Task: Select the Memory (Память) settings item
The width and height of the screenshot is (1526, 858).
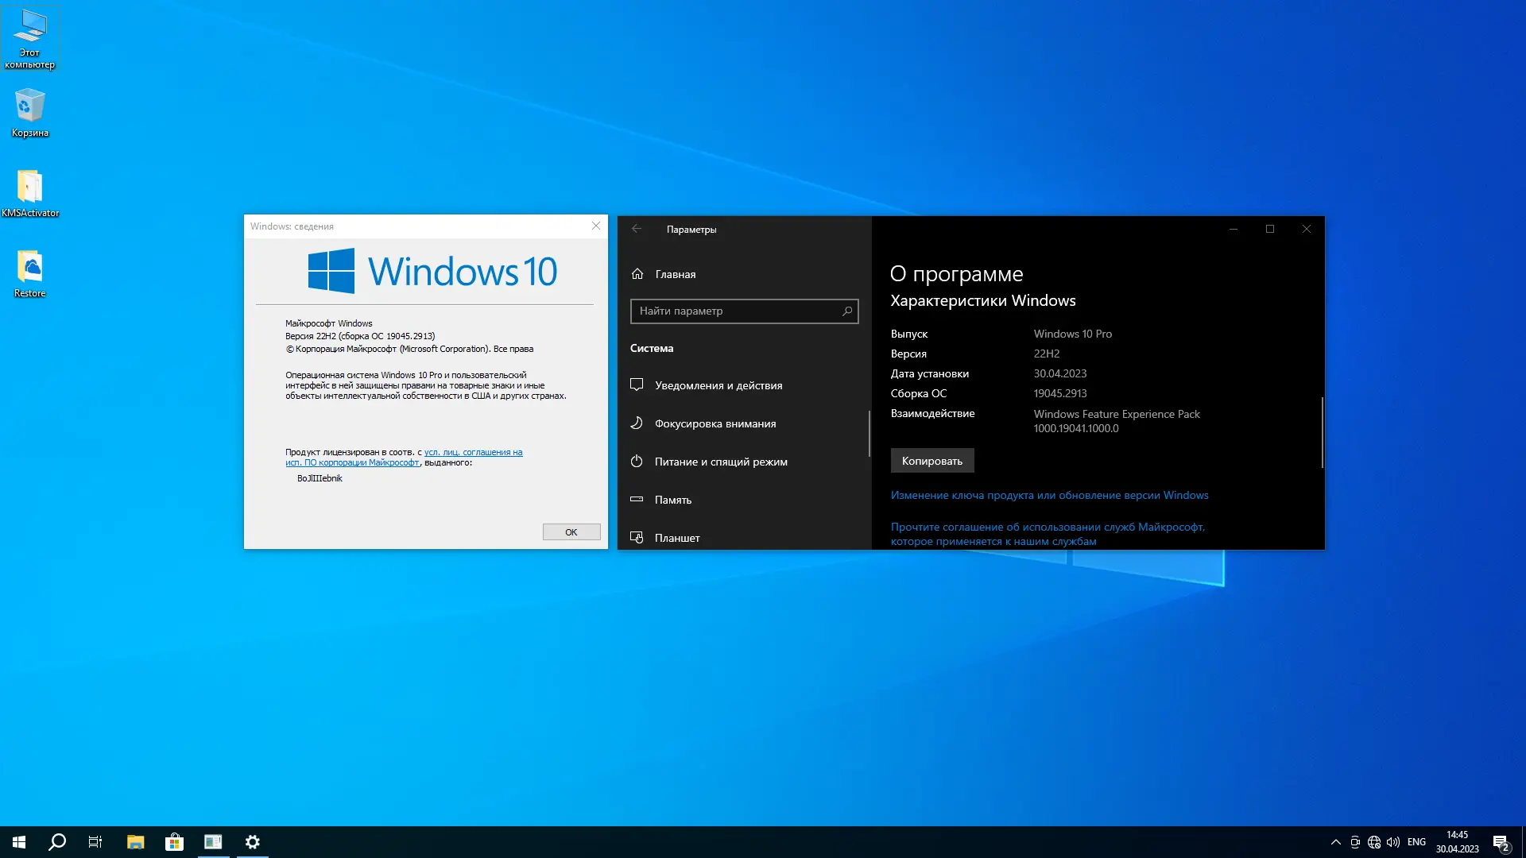Action: point(672,500)
